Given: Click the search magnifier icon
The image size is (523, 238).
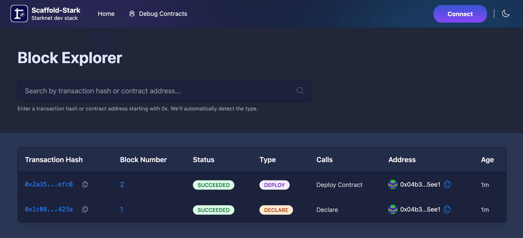Looking at the screenshot, I should (300, 91).
